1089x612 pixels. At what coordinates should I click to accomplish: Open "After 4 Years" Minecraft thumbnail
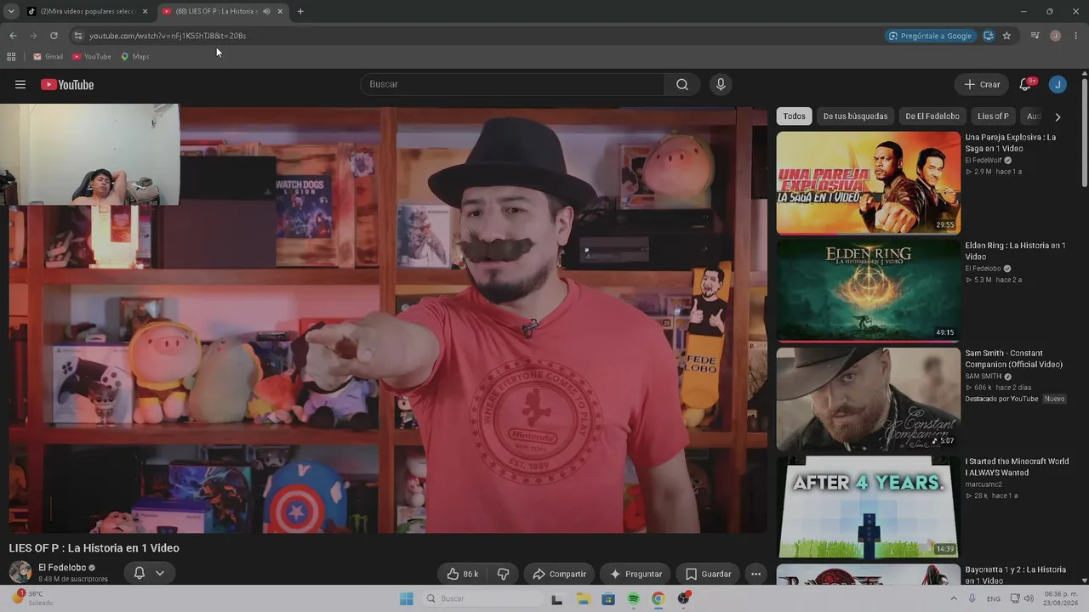[868, 507]
